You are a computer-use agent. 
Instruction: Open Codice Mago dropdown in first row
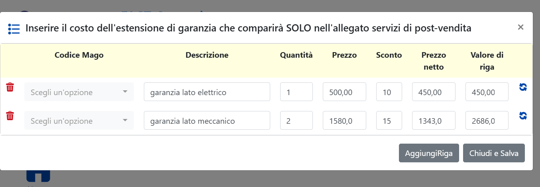pyautogui.click(x=79, y=92)
